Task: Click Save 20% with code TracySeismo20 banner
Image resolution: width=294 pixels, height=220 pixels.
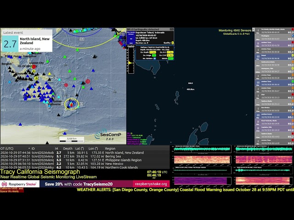Action: pos(79,184)
